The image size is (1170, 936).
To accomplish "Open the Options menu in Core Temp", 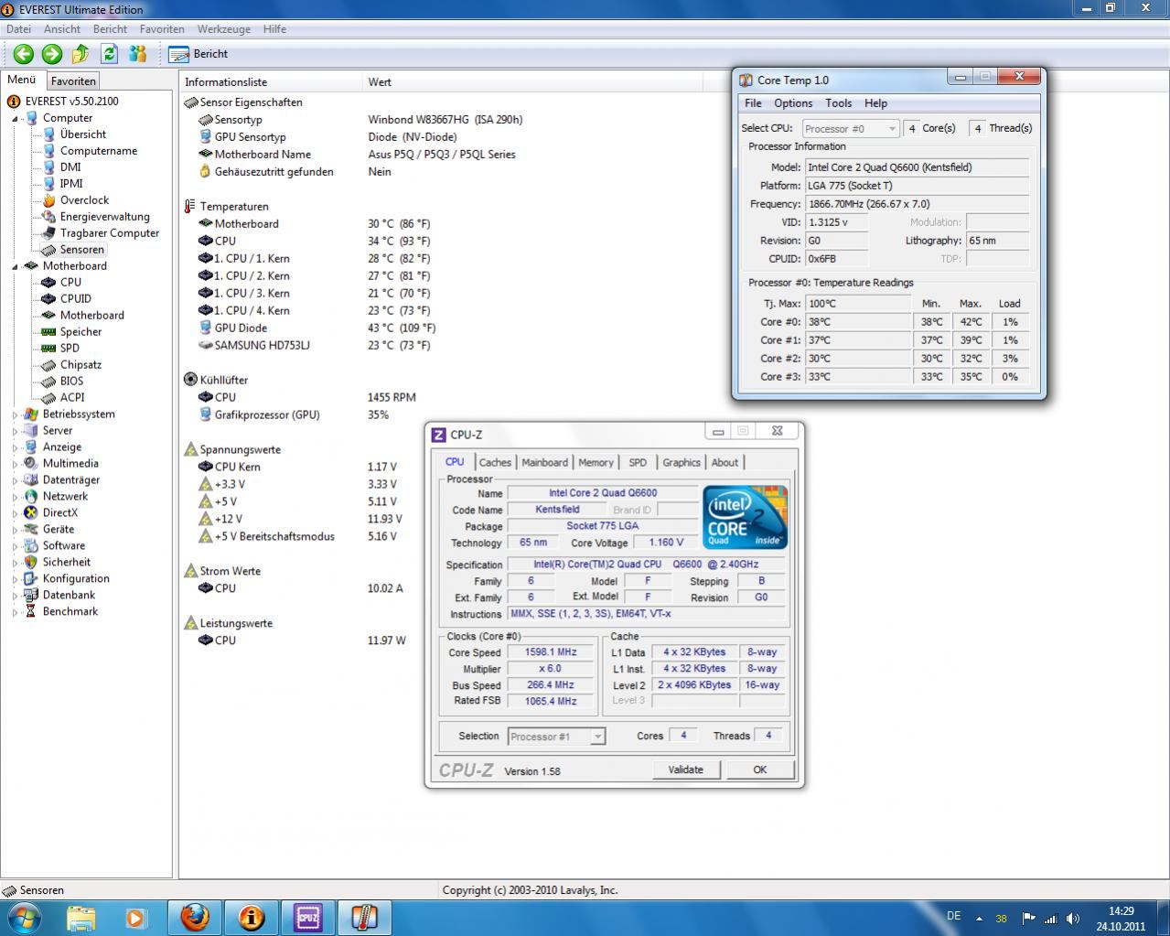I will pos(793,103).
